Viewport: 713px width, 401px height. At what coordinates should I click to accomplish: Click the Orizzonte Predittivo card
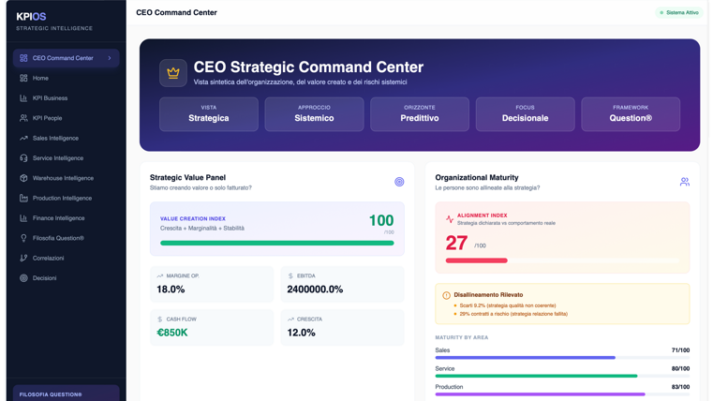[420, 113]
